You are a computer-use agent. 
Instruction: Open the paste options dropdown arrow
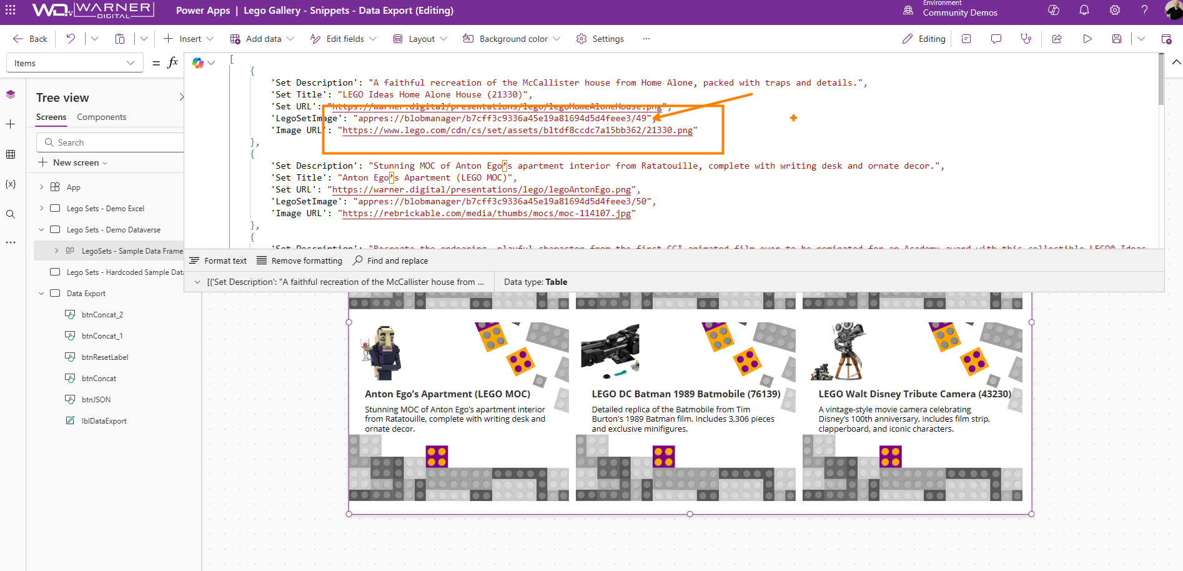[x=144, y=39]
